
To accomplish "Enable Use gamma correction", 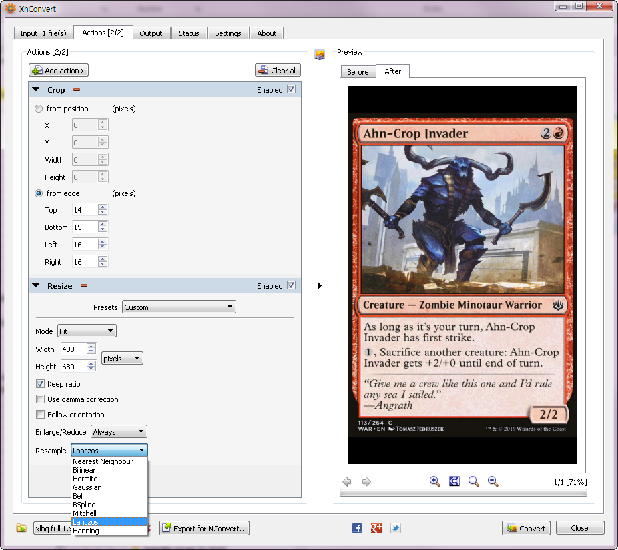I will tap(41, 399).
